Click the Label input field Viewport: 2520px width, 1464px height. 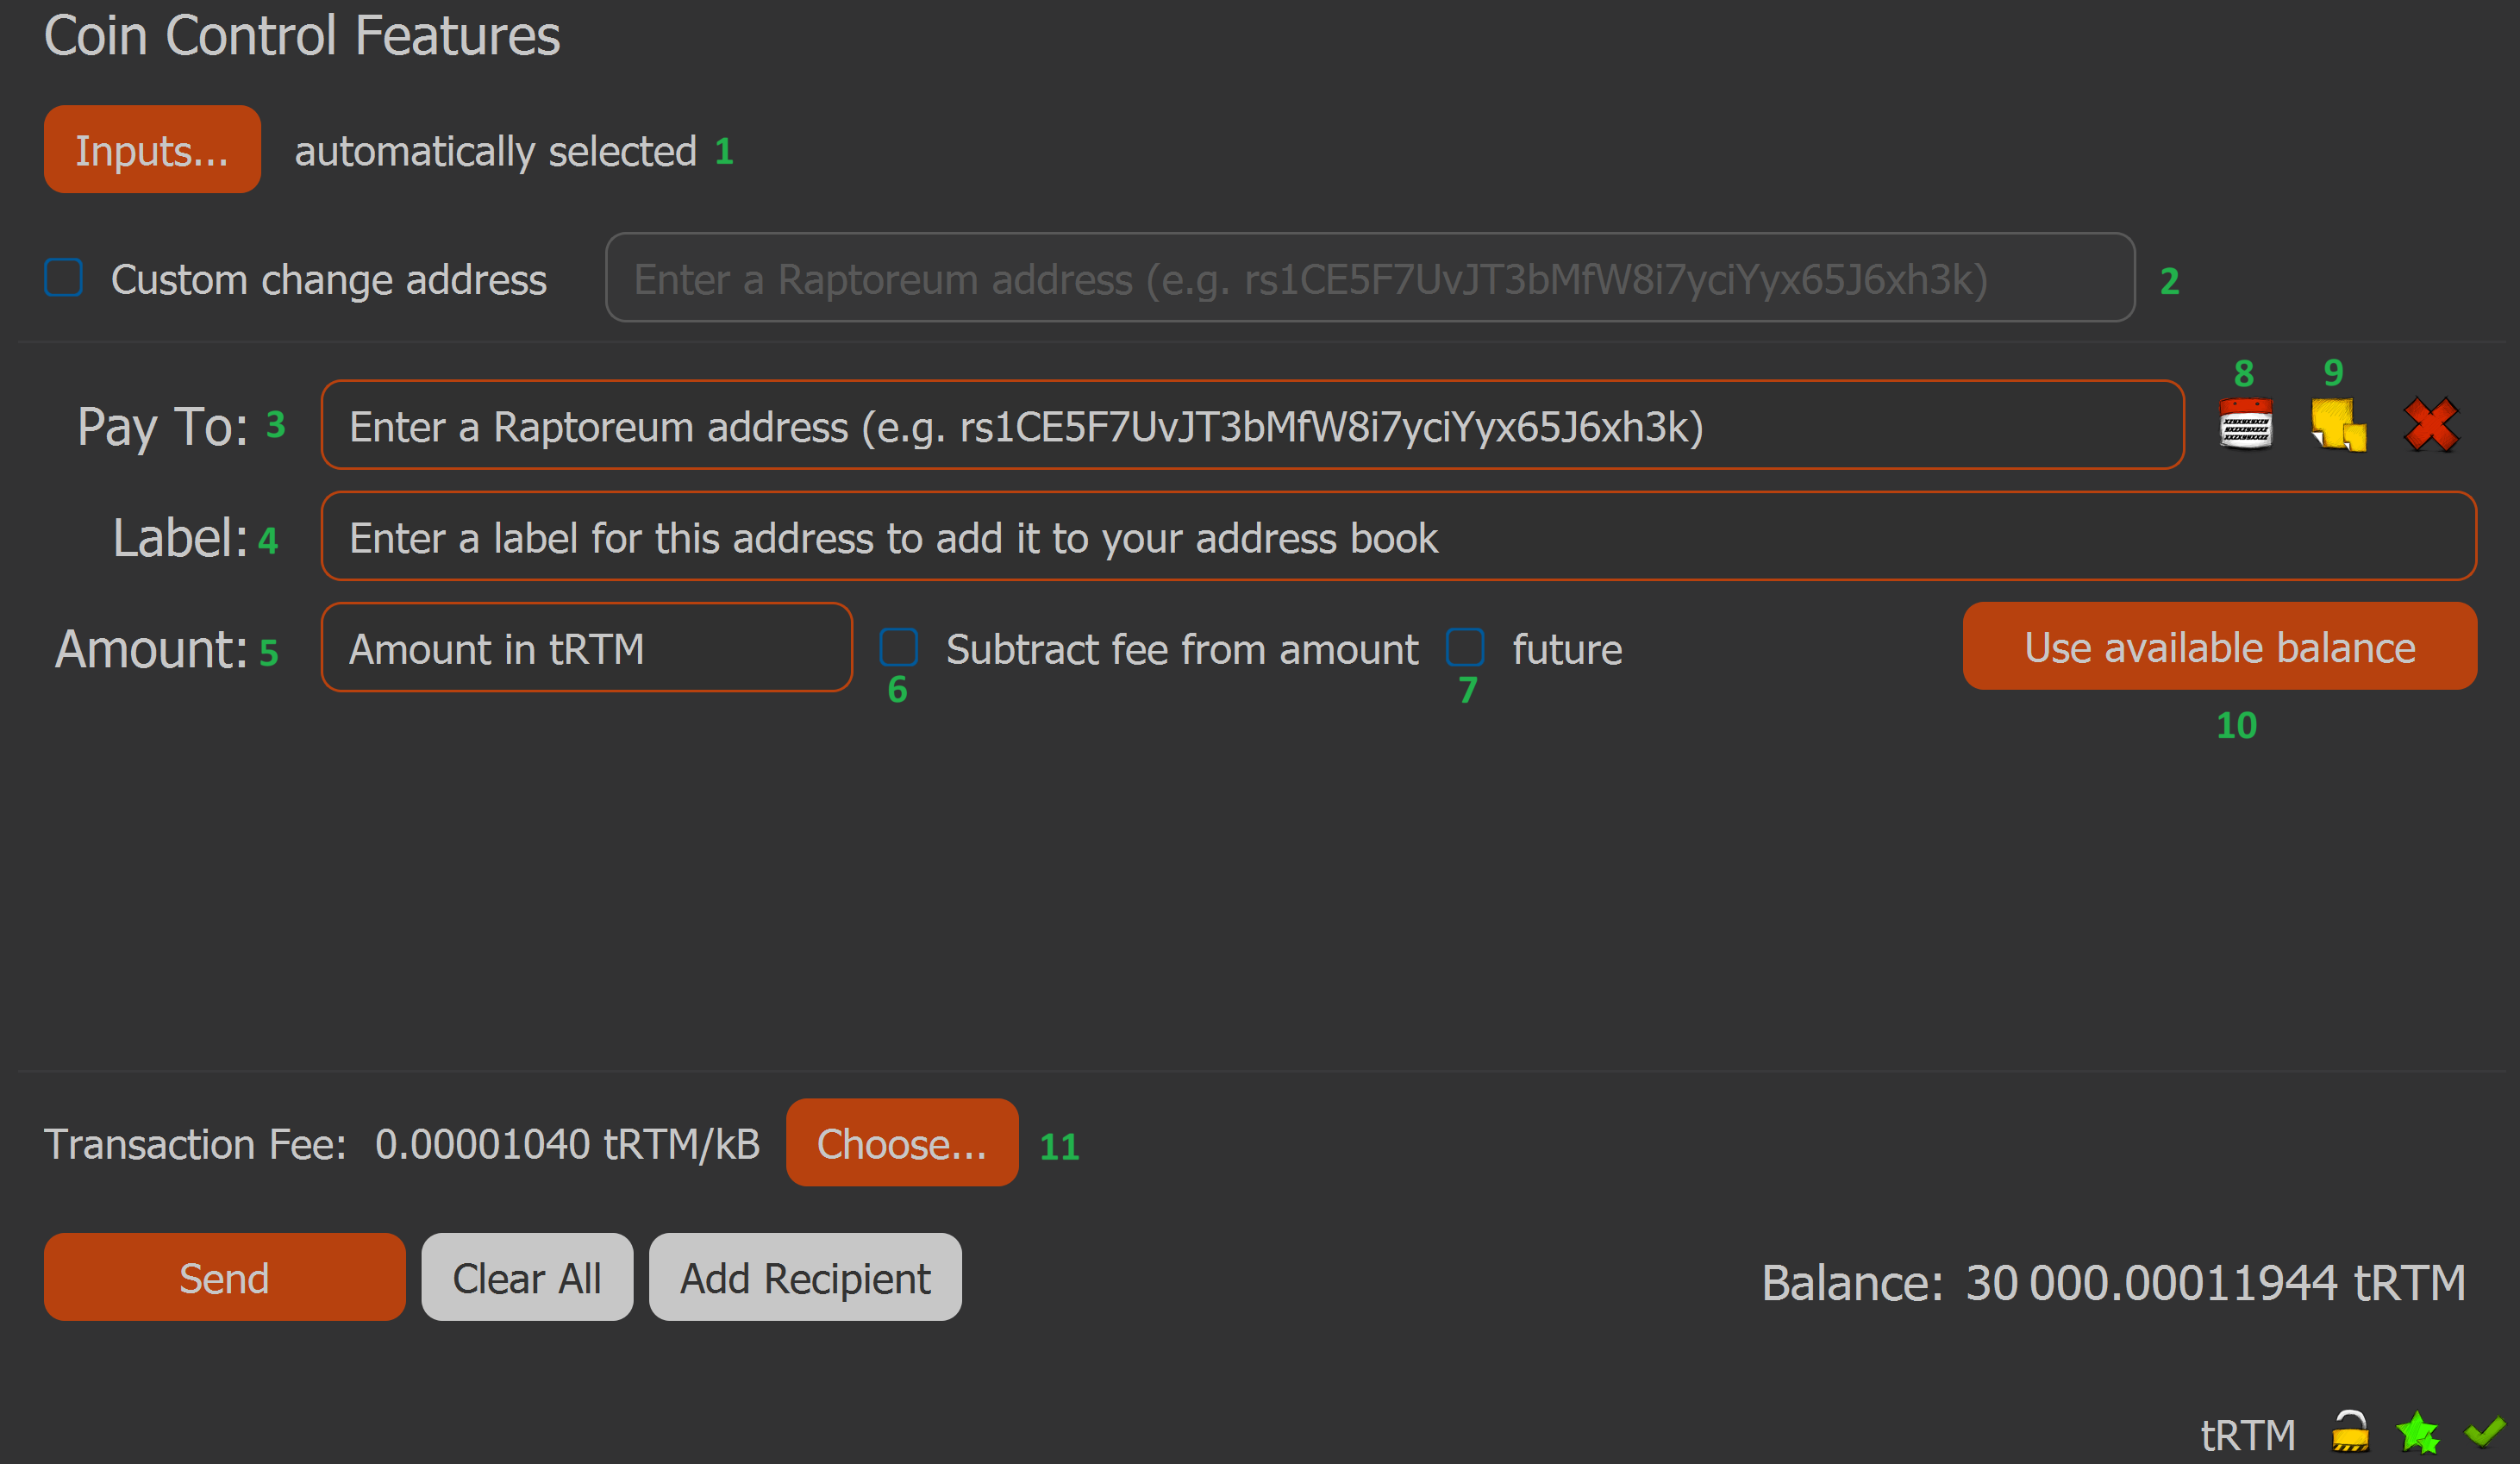pos(1397,537)
